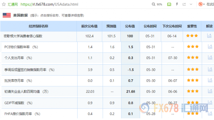Viewport: 214px width, 120px height.
Task: Click next release date 06-14
Action: point(172,36)
